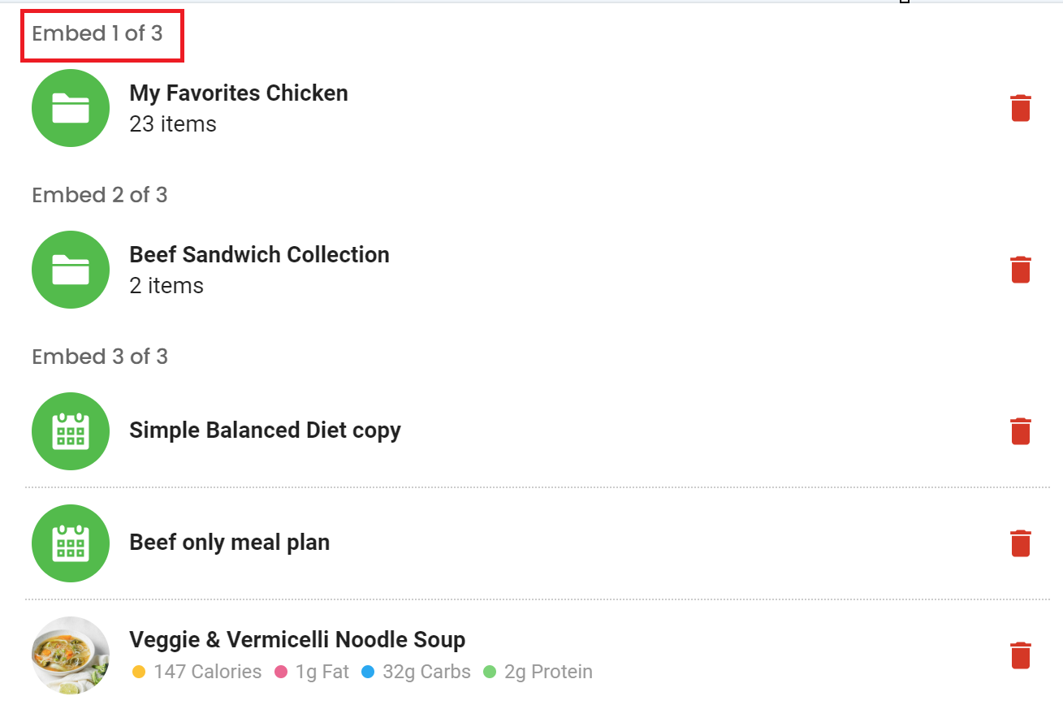Open Veggie & Vermicelli Noodle Soup title
The height and width of the screenshot is (718, 1063).
pos(297,640)
